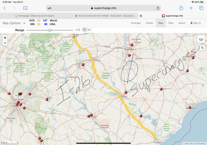Select the marker south of Fayetteville
This screenshot has width=207, height=145.
pyautogui.click(x=187, y=71)
